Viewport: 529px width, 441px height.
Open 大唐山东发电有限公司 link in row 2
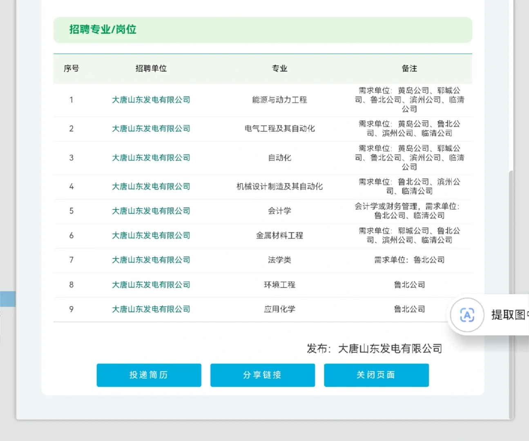pyautogui.click(x=151, y=129)
